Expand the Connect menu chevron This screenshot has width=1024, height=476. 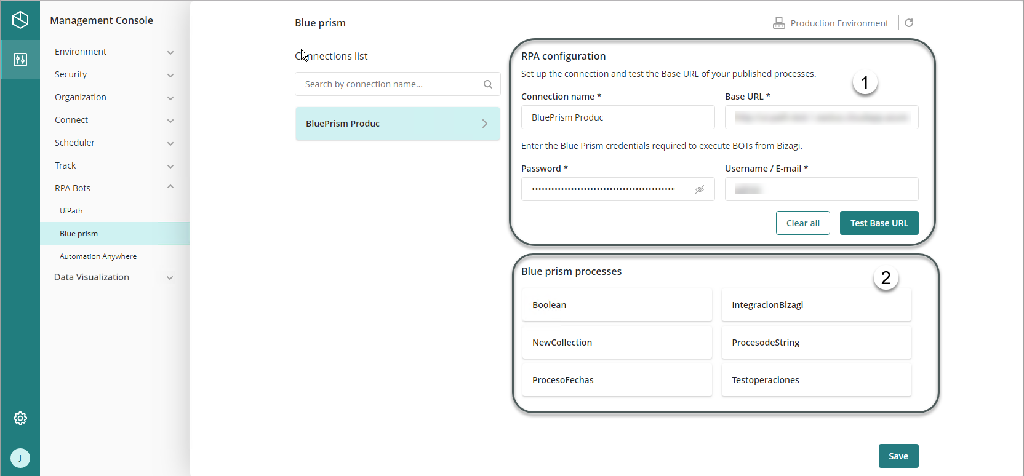point(170,121)
